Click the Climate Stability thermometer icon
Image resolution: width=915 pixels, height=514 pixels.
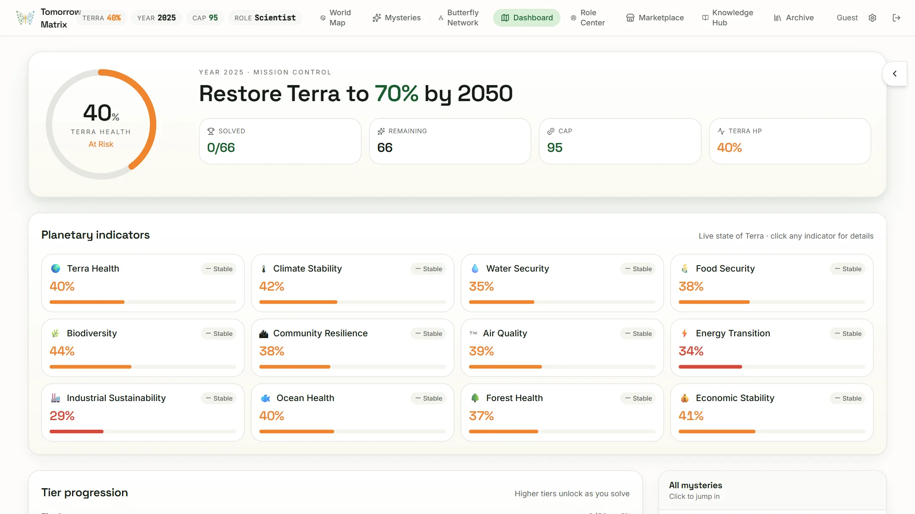point(264,269)
